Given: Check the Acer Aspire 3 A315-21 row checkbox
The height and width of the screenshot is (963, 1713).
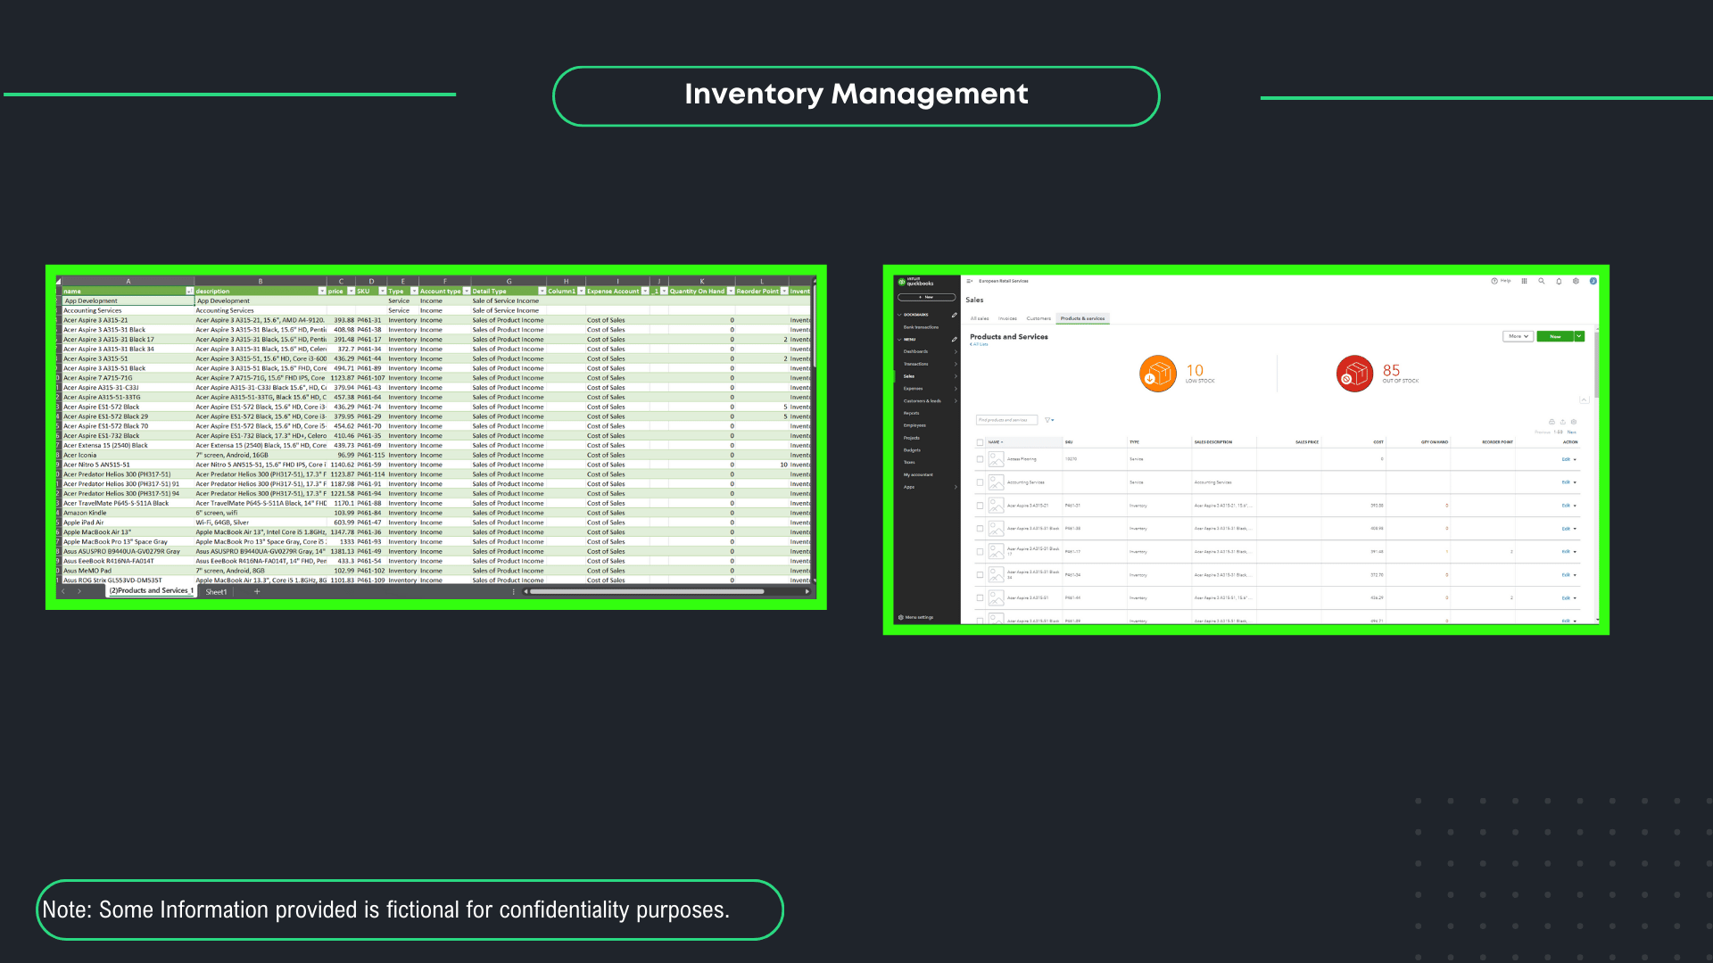Looking at the screenshot, I should coord(980,506).
